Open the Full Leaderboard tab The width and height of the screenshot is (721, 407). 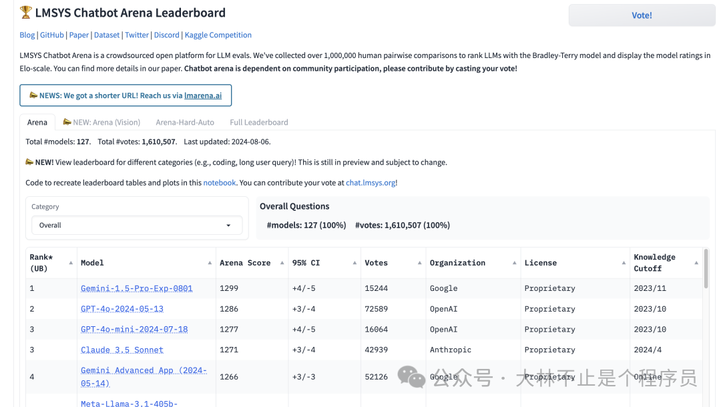pos(259,122)
